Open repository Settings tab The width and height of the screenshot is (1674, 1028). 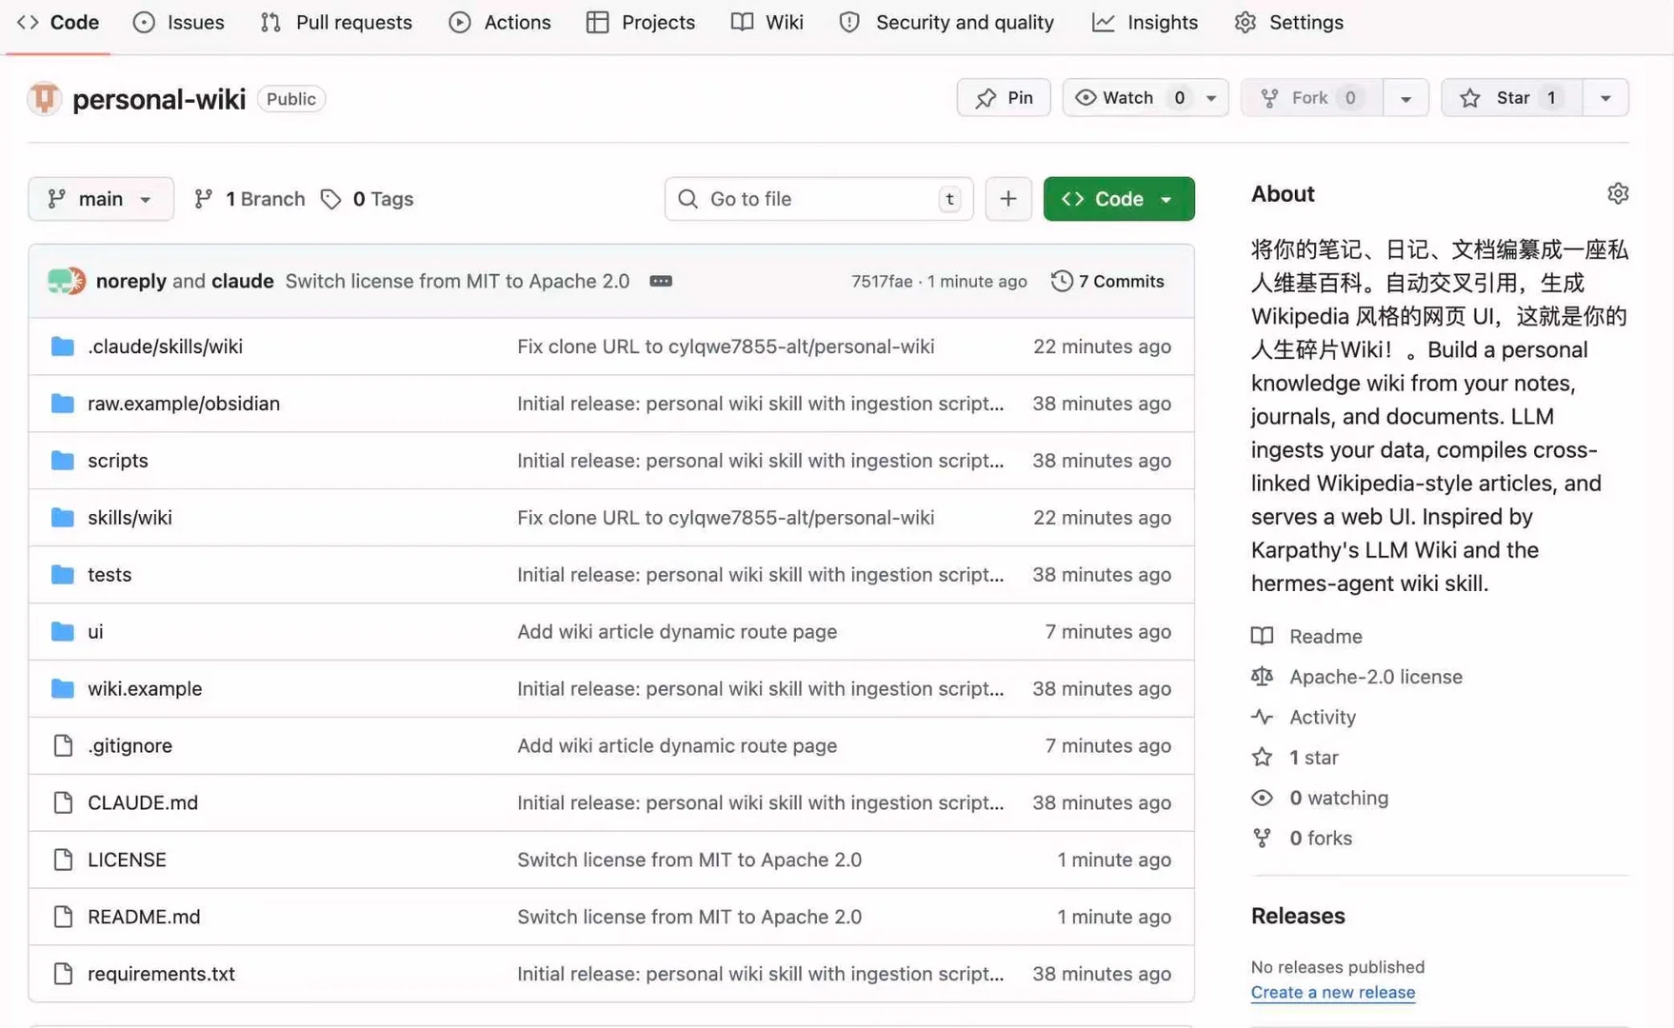pos(1288,22)
